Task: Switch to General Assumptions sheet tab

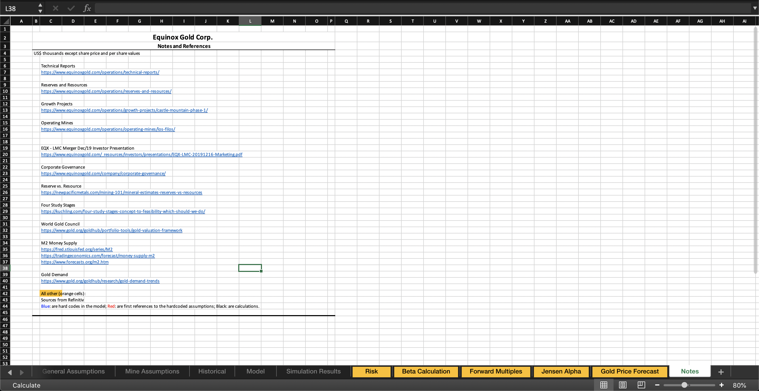Action: pyautogui.click(x=73, y=371)
